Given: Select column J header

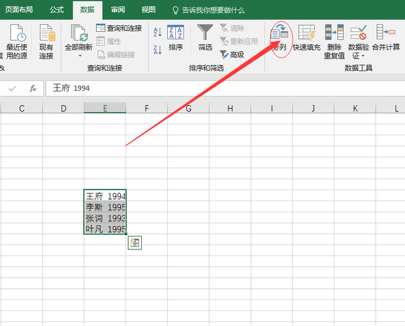Looking at the screenshot, I should 314,108.
